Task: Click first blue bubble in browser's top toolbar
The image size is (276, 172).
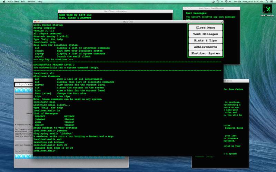Action: click(x=17, y=90)
